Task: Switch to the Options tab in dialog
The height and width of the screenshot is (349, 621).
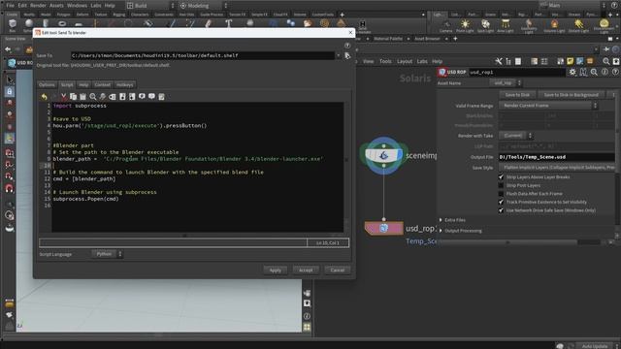Action: 47,84
